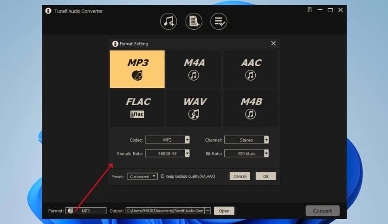Expand the Sample Rate dropdown arrow
Screen dimensions: 388x224
[188, 154]
